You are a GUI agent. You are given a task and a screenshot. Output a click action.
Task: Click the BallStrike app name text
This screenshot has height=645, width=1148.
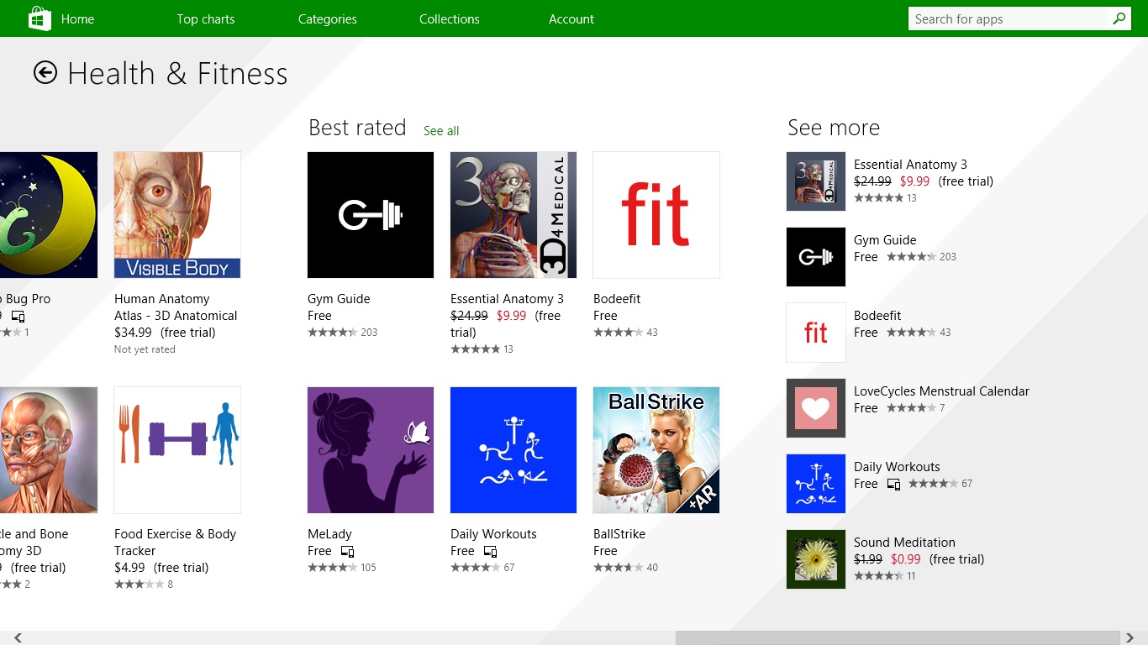(x=619, y=534)
